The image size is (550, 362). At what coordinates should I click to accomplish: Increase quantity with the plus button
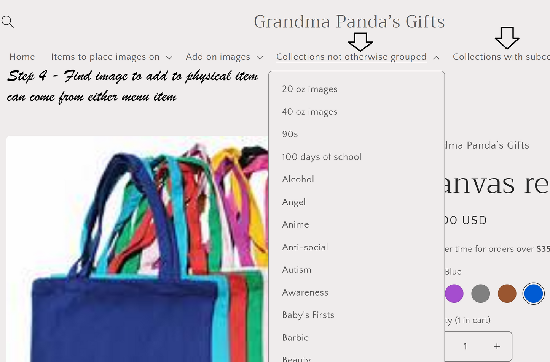(497, 346)
